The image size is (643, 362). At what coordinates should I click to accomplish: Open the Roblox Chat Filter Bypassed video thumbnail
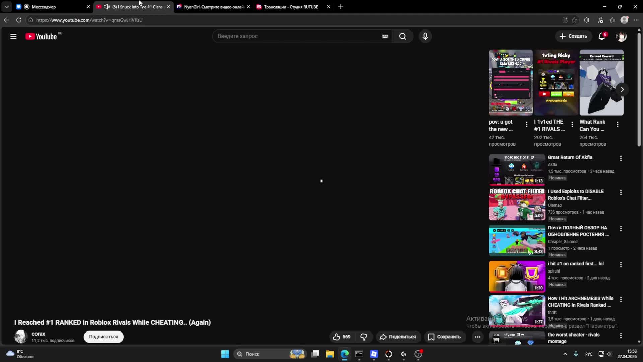coord(517,204)
